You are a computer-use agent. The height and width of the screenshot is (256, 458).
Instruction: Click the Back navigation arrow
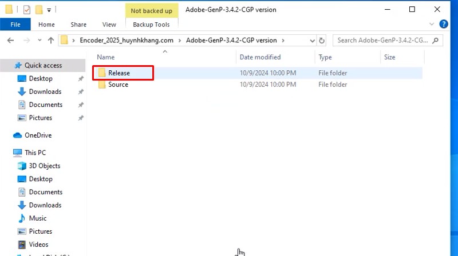pos(10,41)
